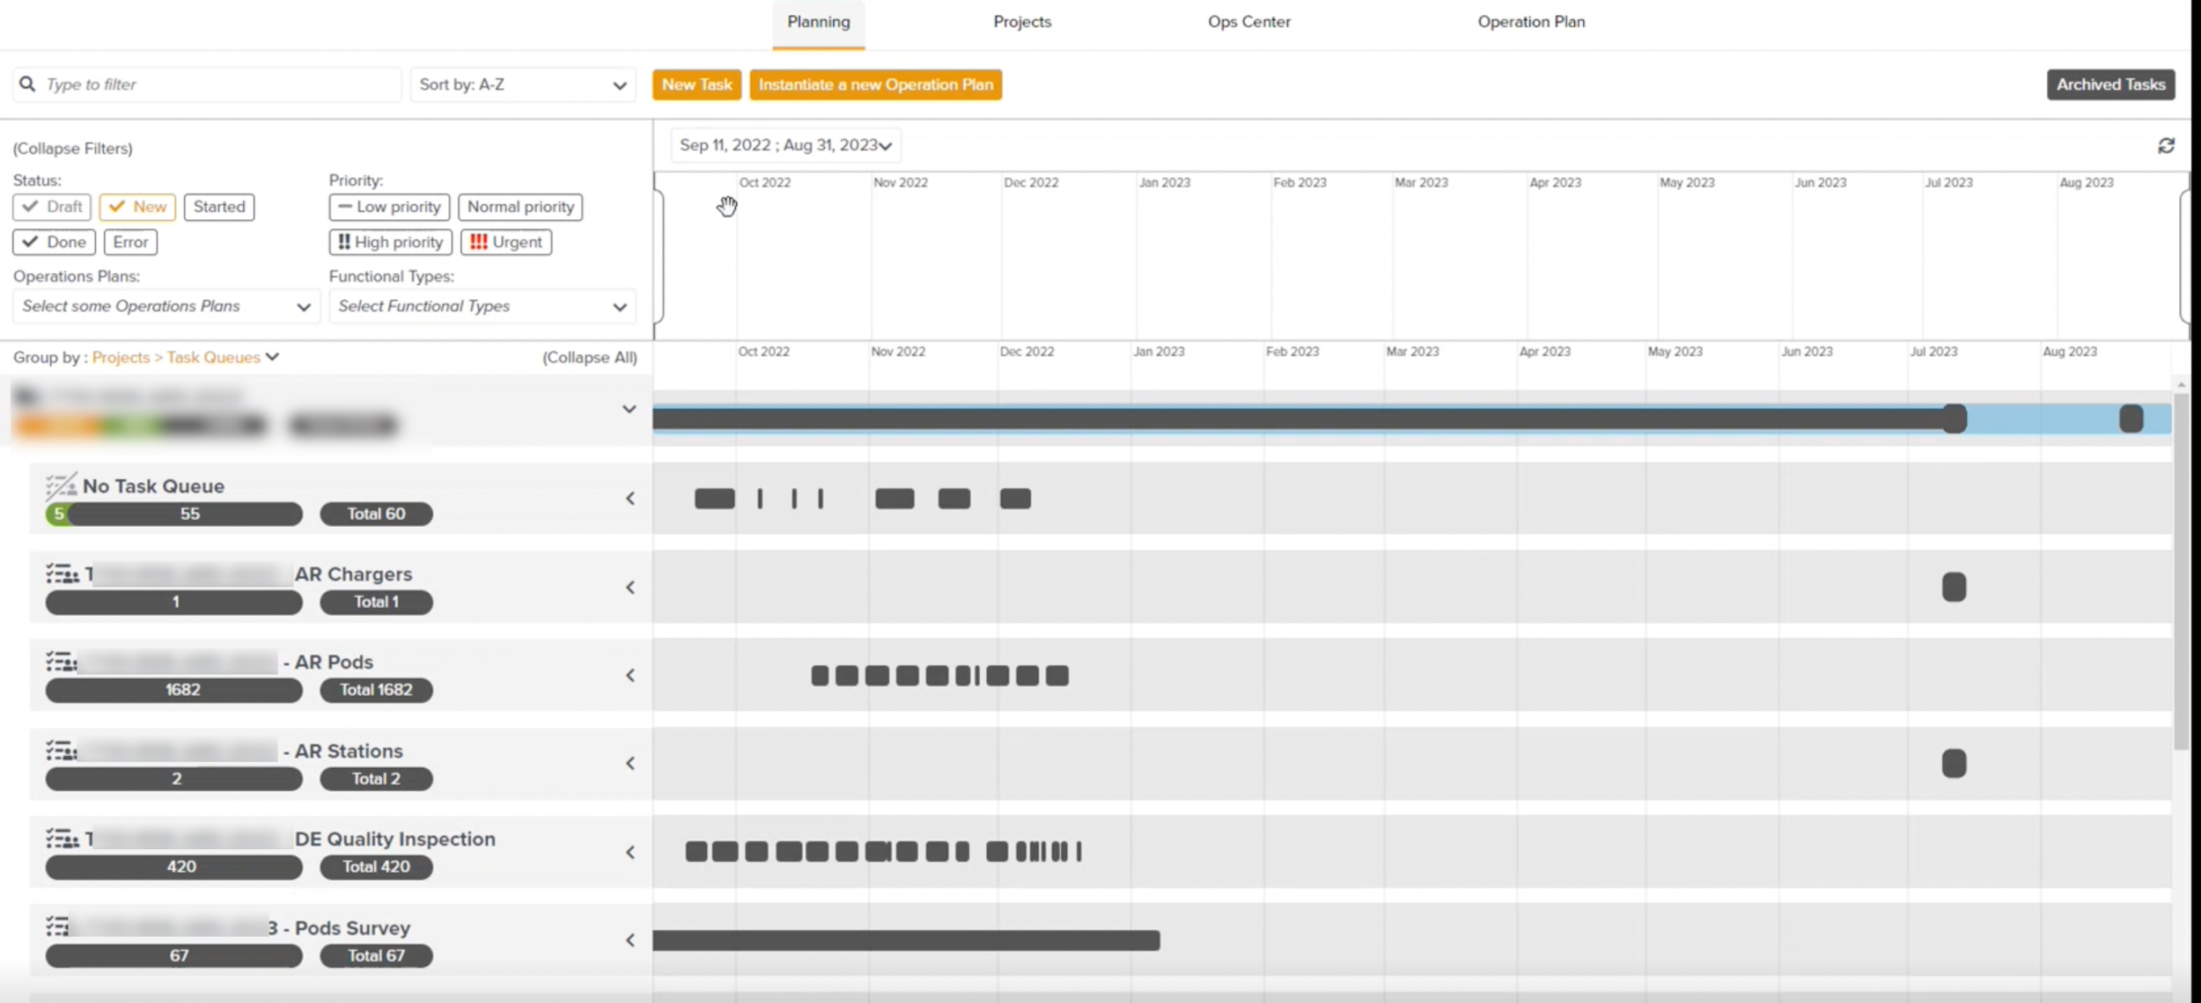Click the AR Chargers queue icon

tap(62, 575)
